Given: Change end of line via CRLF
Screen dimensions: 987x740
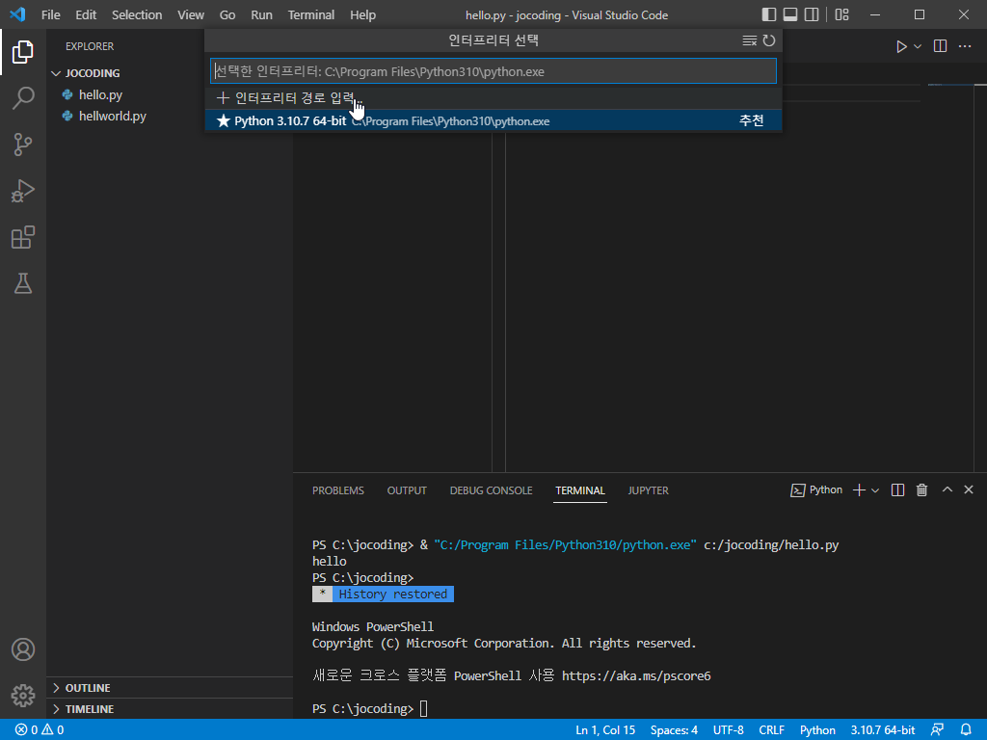Looking at the screenshot, I should click(x=771, y=730).
